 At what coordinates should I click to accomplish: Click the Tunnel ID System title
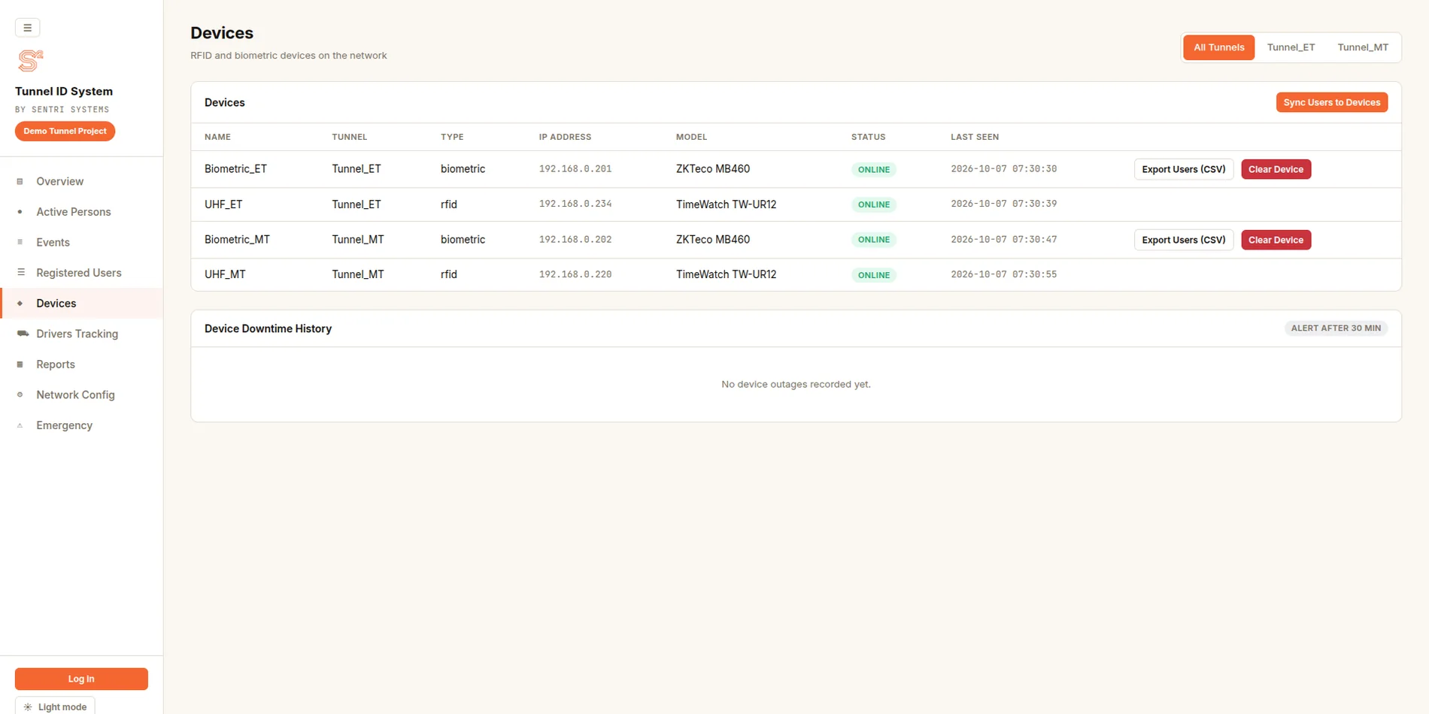coord(64,91)
